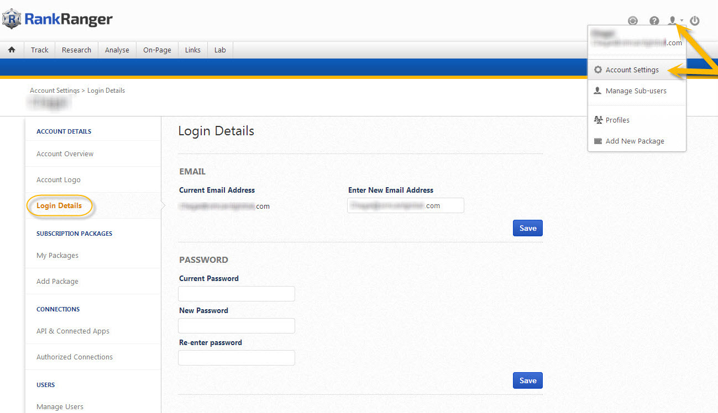Click the circular sync icon in header

pyautogui.click(x=633, y=21)
